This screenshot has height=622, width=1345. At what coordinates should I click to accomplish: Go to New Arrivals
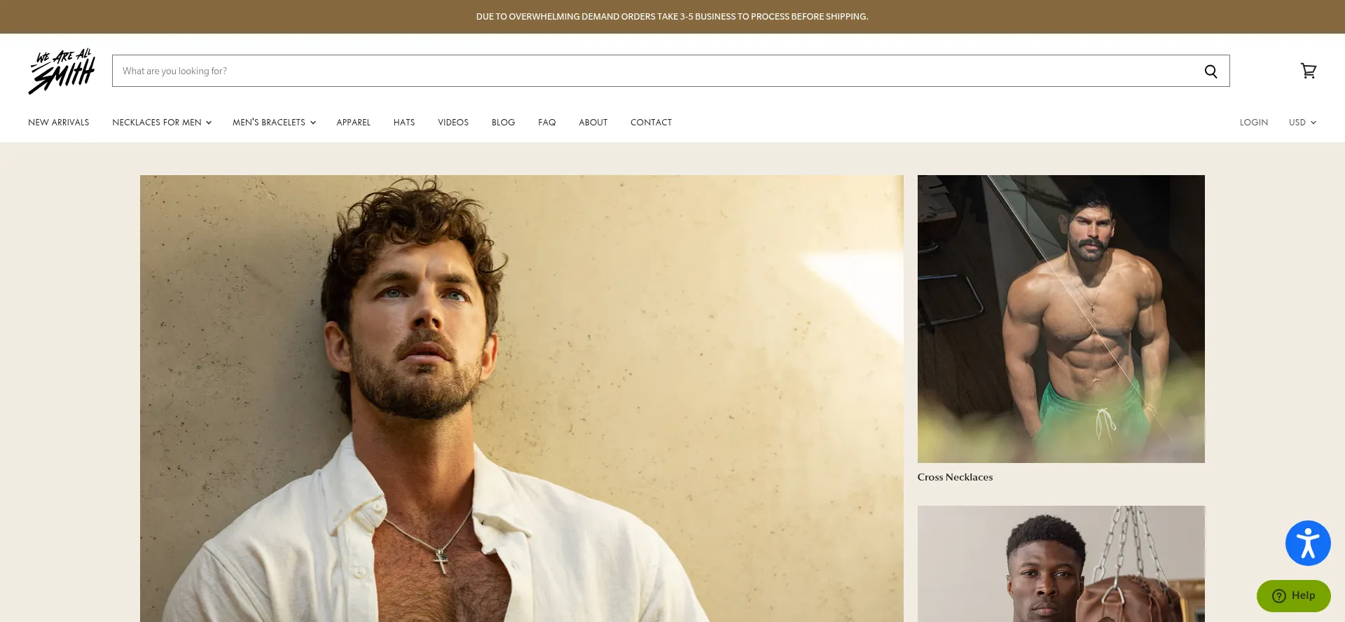click(59, 123)
